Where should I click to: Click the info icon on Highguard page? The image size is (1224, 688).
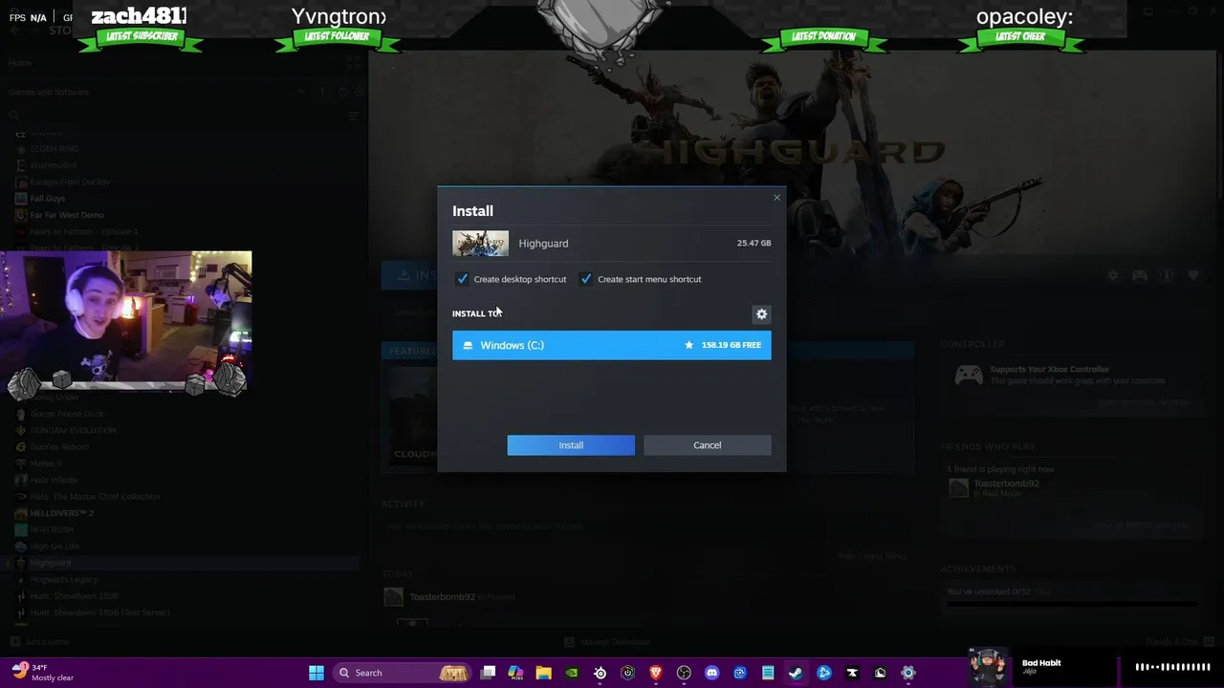tap(1167, 275)
